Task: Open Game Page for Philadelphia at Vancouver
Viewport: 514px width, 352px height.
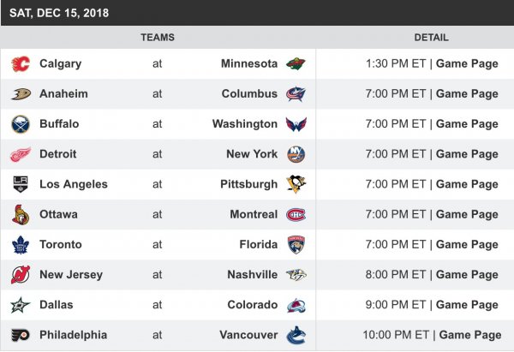Action: point(470,335)
